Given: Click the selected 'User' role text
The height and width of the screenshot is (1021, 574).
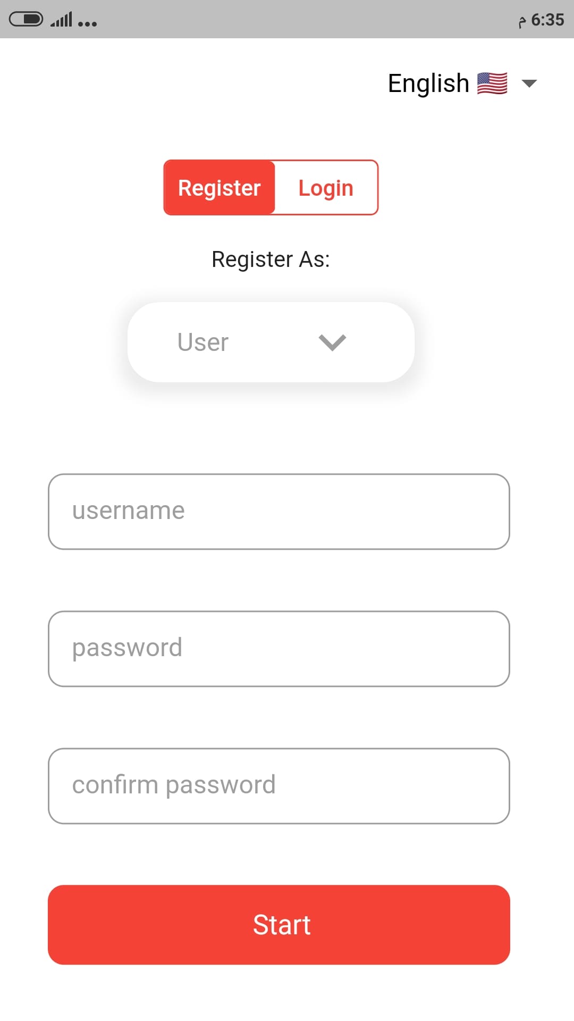Looking at the screenshot, I should tap(203, 342).
